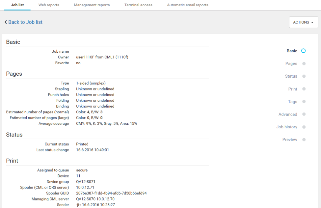Click the Pages section indicator dot

click(x=304, y=64)
